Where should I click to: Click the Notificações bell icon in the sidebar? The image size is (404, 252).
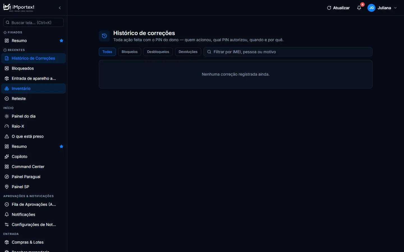pos(7,214)
